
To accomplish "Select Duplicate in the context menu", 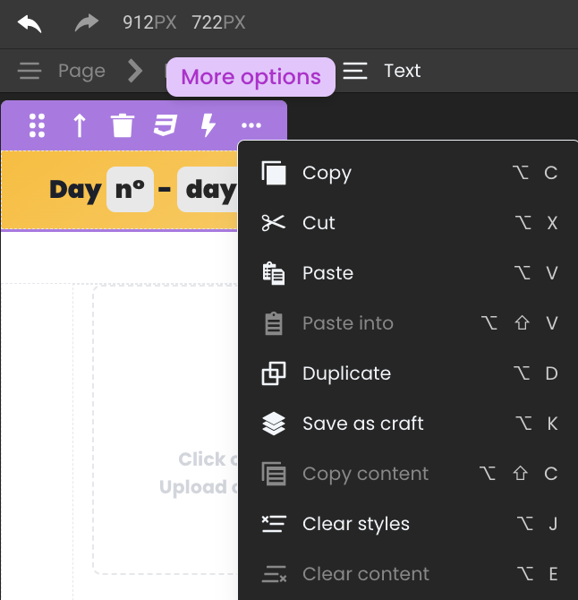I will [408, 373].
